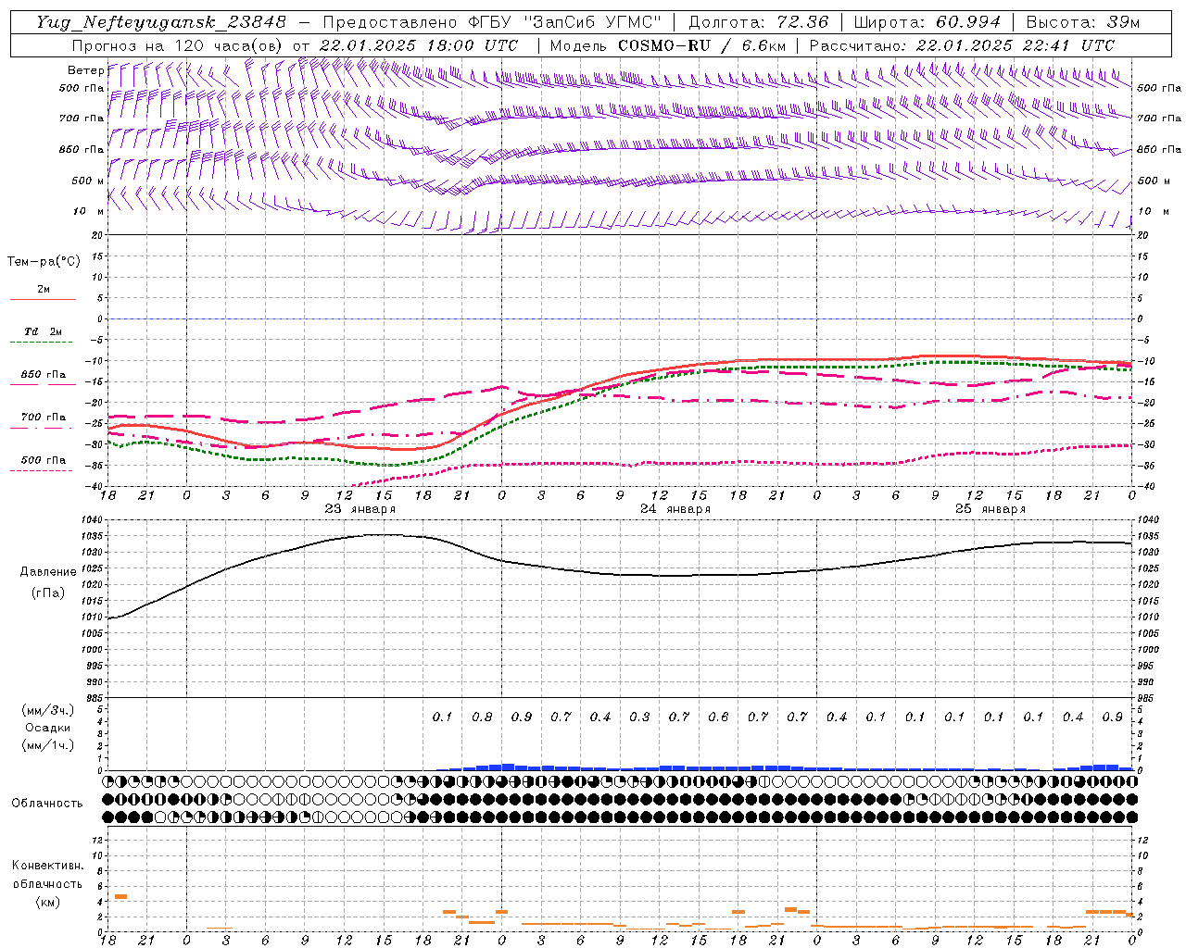Click the Тем-ра(°C) temperature panel label
1186x948 pixels.
44,262
